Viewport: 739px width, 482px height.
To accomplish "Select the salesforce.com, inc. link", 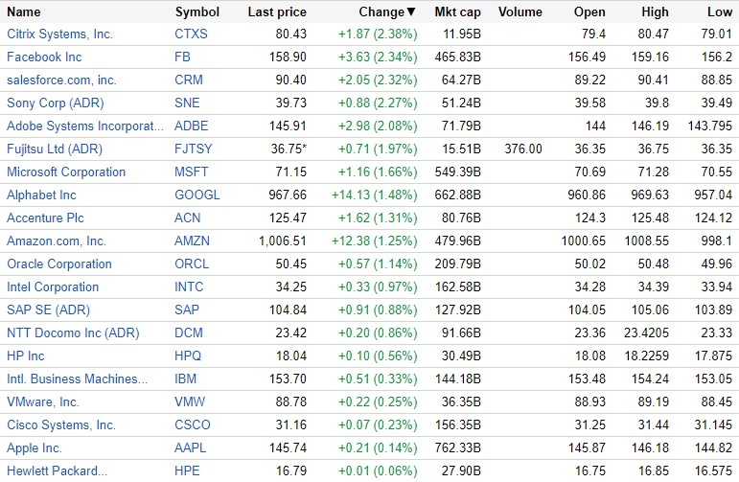I will point(61,80).
